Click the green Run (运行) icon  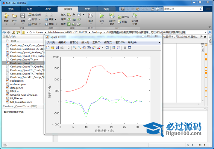pyautogui.click(x=101, y=16)
